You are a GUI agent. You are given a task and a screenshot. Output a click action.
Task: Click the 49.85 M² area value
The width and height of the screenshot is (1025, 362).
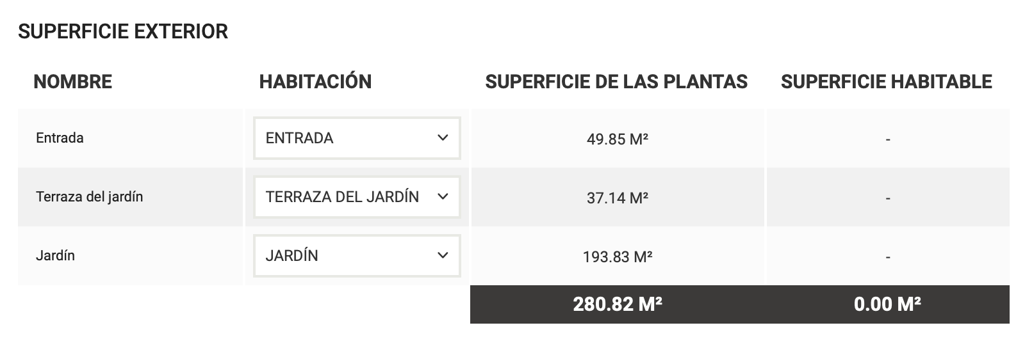tap(618, 139)
